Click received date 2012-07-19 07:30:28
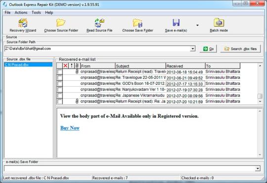Image resolution: width=267 pixels, height=183 pixels. (x=184, y=90)
